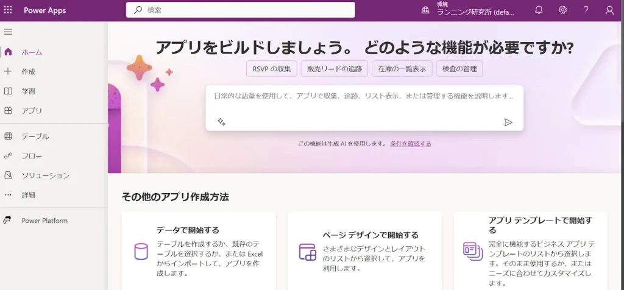Open the settings gear icon
Image resolution: width=624 pixels, height=290 pixels.
(562, 10)
